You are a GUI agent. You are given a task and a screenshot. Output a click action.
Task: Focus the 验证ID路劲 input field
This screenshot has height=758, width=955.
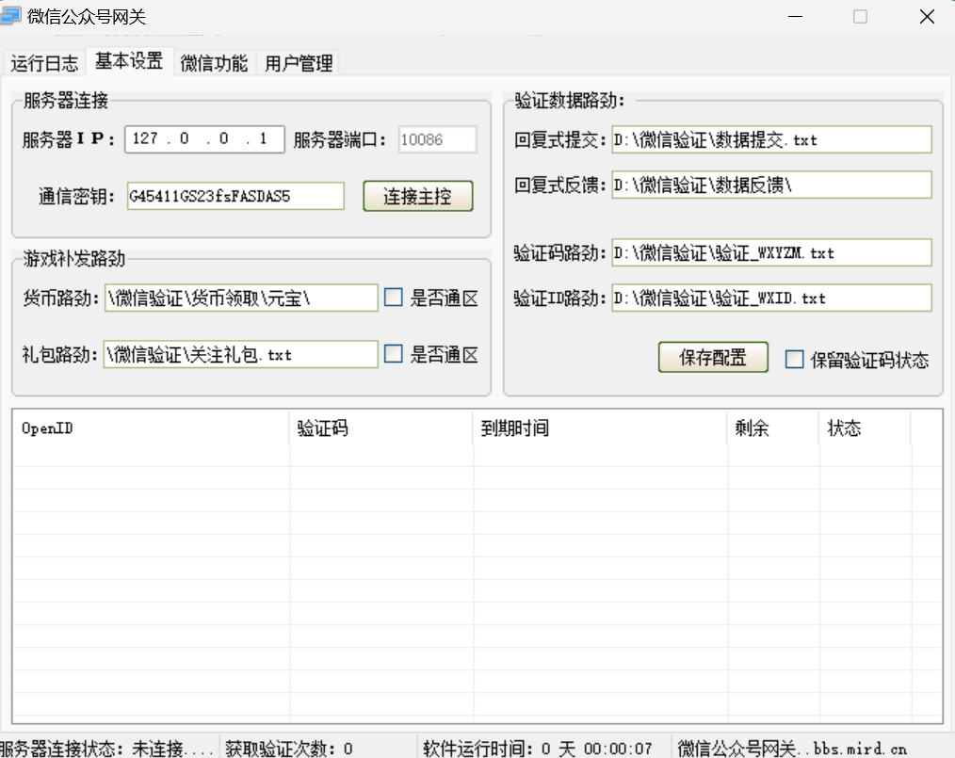coord(771,298)
